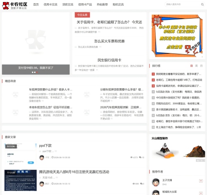Click author avatar under 腾讯游戏天龙八部 post
The width and height of the screenshot is (207, 195).
click(x=42, y=184)
